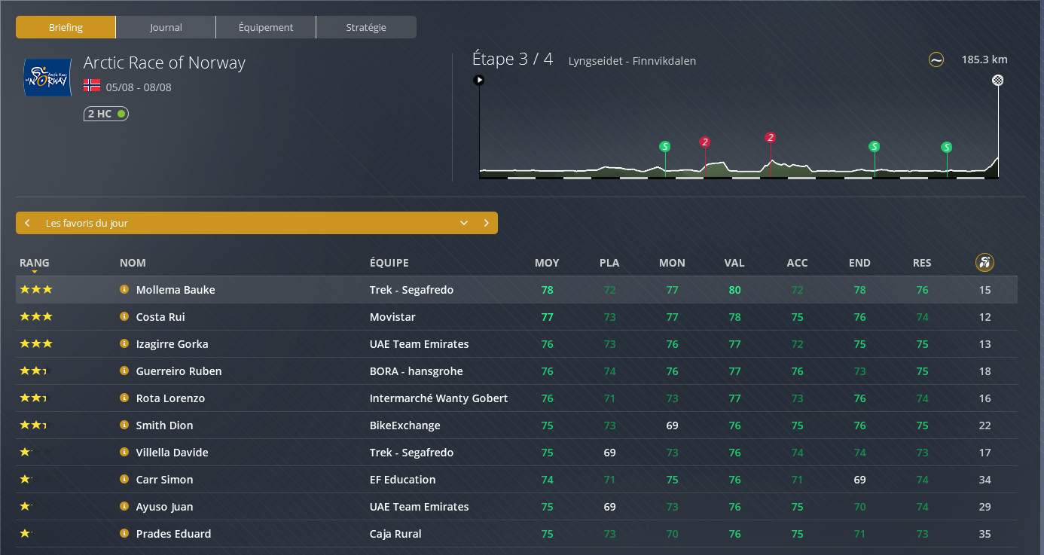Viewport: 1044px width, 555px height.
Task: Click the checkered finish flag marker
Action: [x=998, y=80]
